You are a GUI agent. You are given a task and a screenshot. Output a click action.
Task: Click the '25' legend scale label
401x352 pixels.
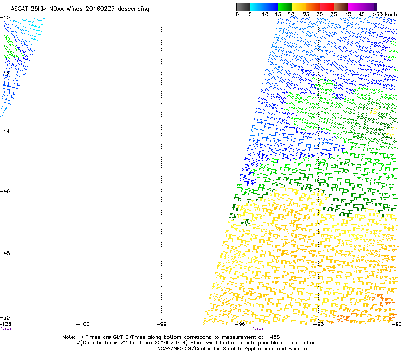(306, 15)
